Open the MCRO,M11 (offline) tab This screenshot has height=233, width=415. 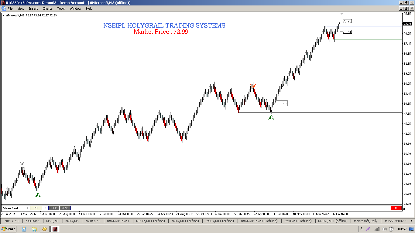pos(332,221)
